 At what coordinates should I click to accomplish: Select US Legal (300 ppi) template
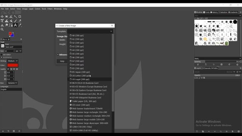click(x=90, y=79)
